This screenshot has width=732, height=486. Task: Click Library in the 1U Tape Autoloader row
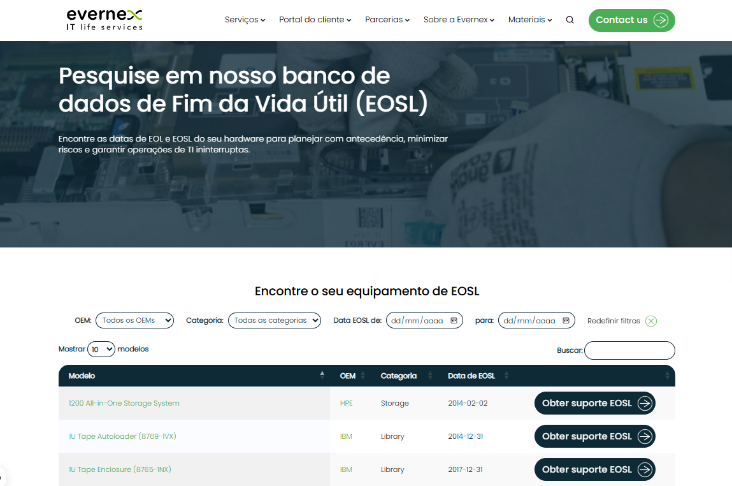point(392,436)
